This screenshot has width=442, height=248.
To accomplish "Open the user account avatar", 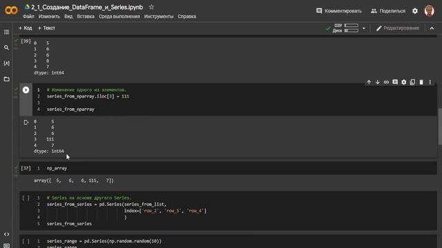I will (430, 11).
